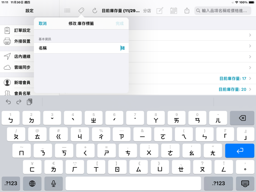This screenshot has height=192, width=256.
Task: Undo with the keyboard undo arrow
Action: (x=8, y=102)
